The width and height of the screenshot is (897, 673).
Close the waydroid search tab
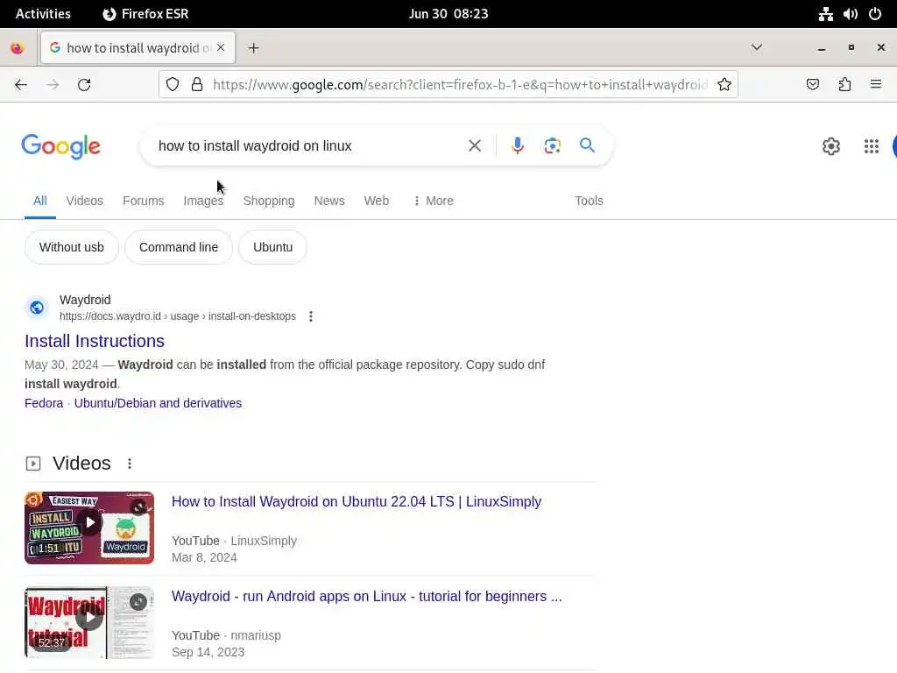(221, 47)
